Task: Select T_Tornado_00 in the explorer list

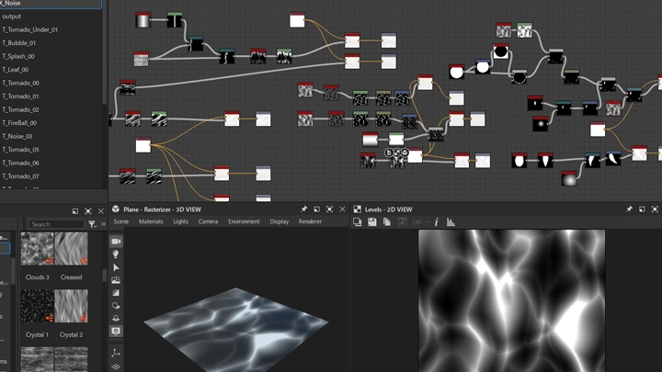Action: 51,83
